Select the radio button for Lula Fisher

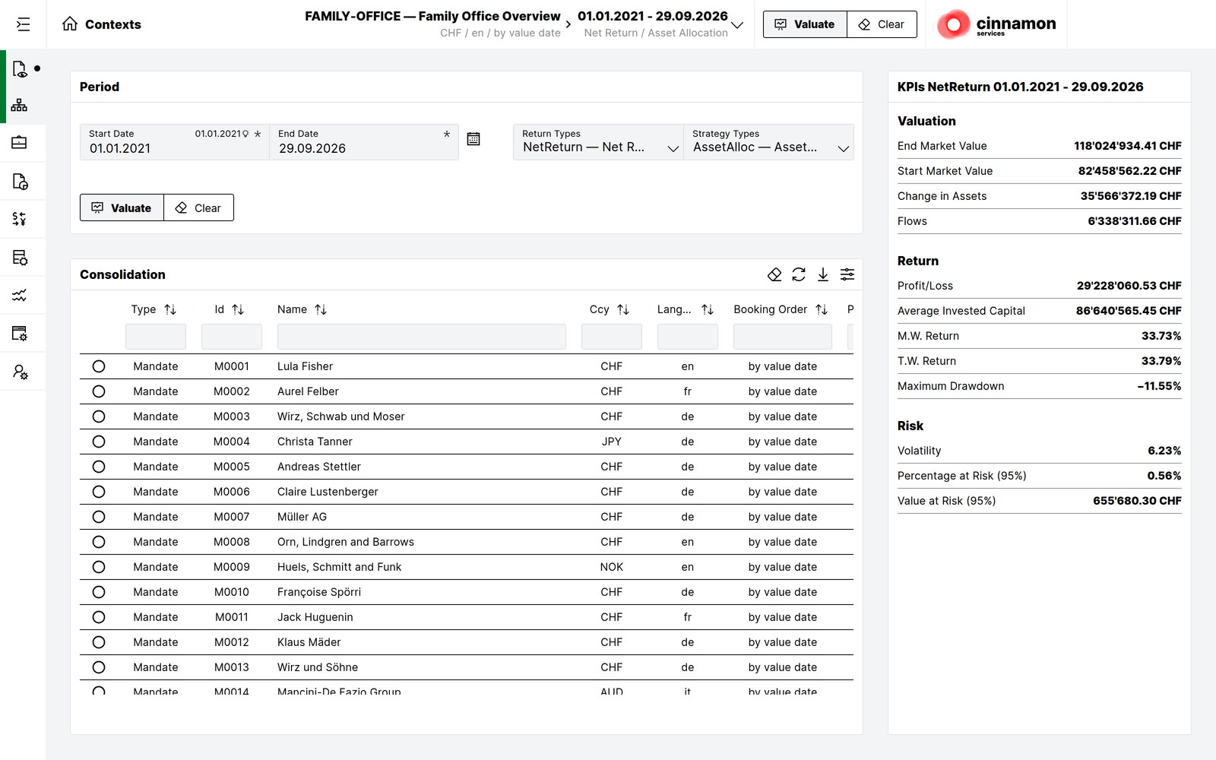99,366
